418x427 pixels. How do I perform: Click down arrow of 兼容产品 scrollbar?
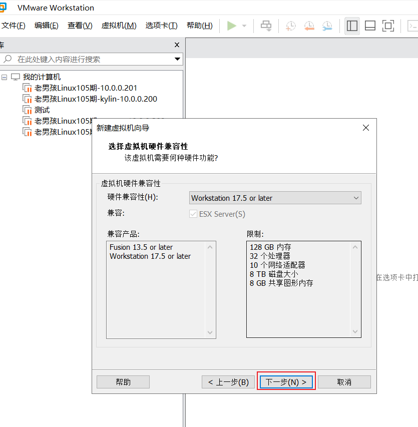tap(210, 332)
